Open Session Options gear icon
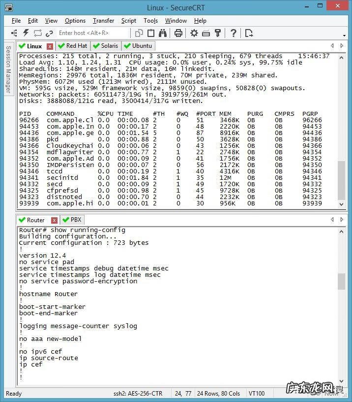This screenshot has height=402, width=352. pos(194,33)
